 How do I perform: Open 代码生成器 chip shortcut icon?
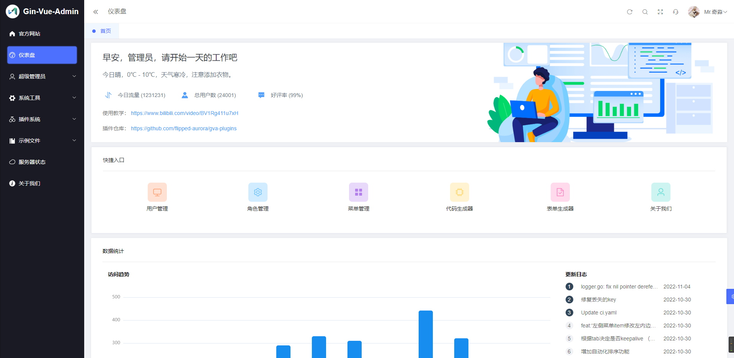[x=459, y=192]
